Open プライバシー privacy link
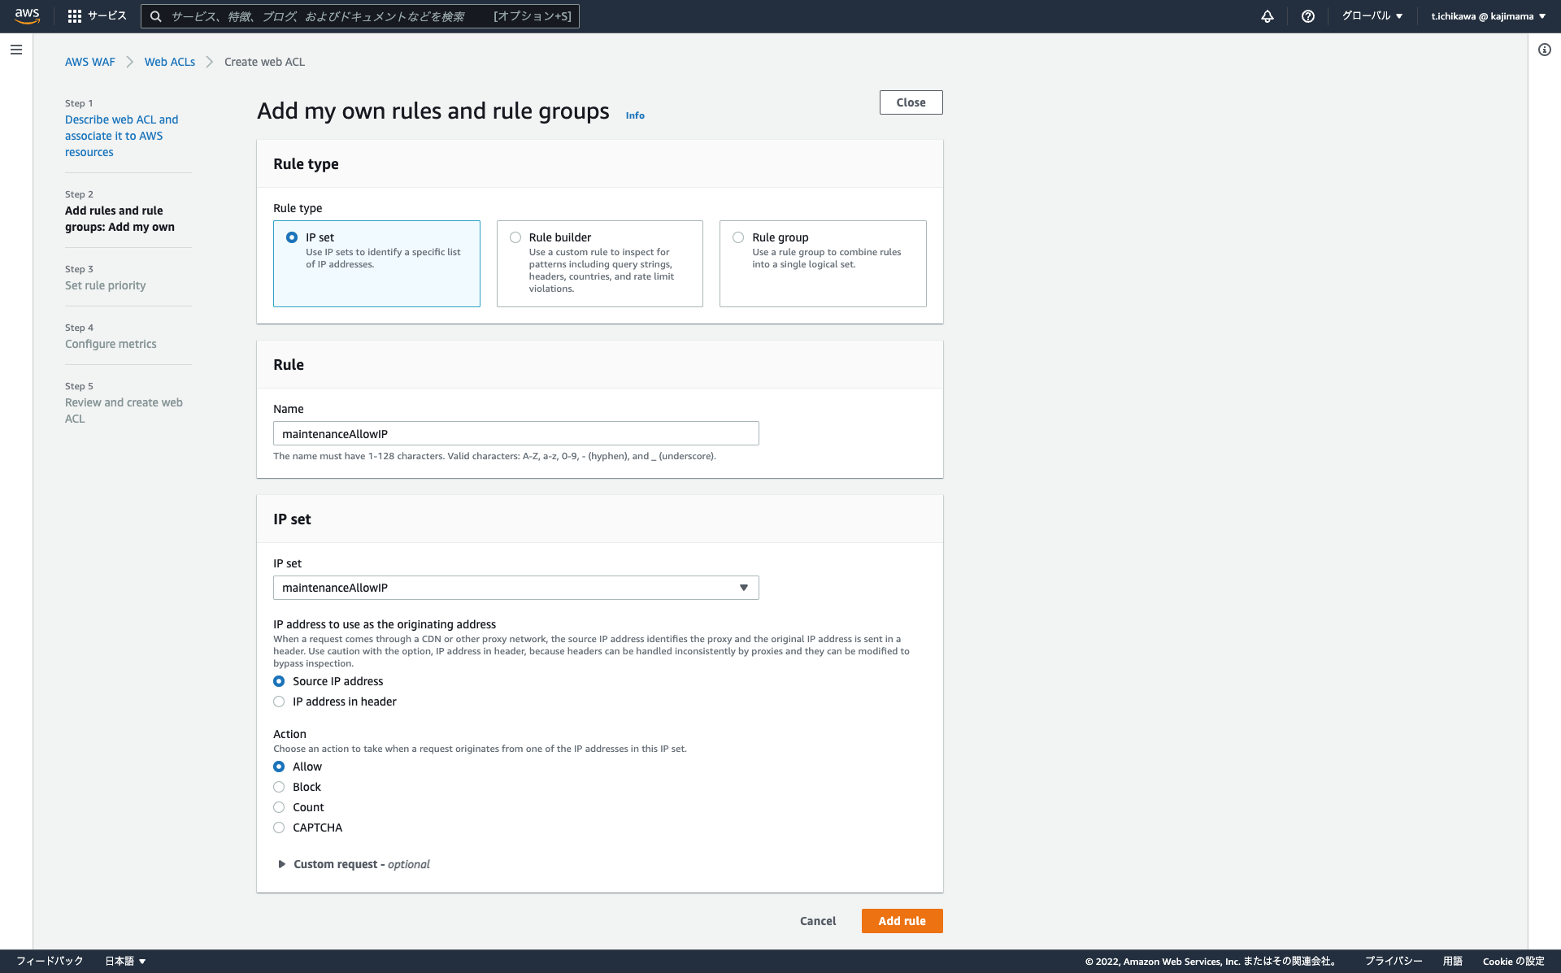The image size is (1561, 973). point(1394,961)
